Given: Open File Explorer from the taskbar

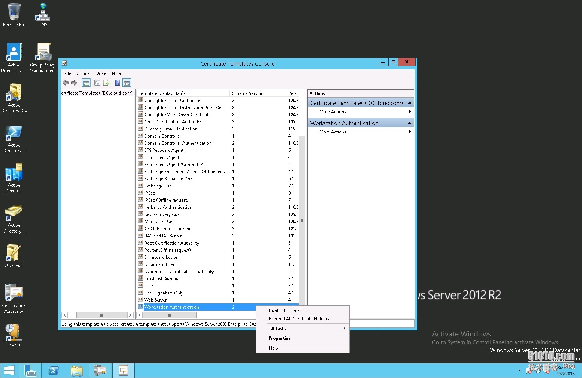Looking at the screenshot, I should point(77,370).
